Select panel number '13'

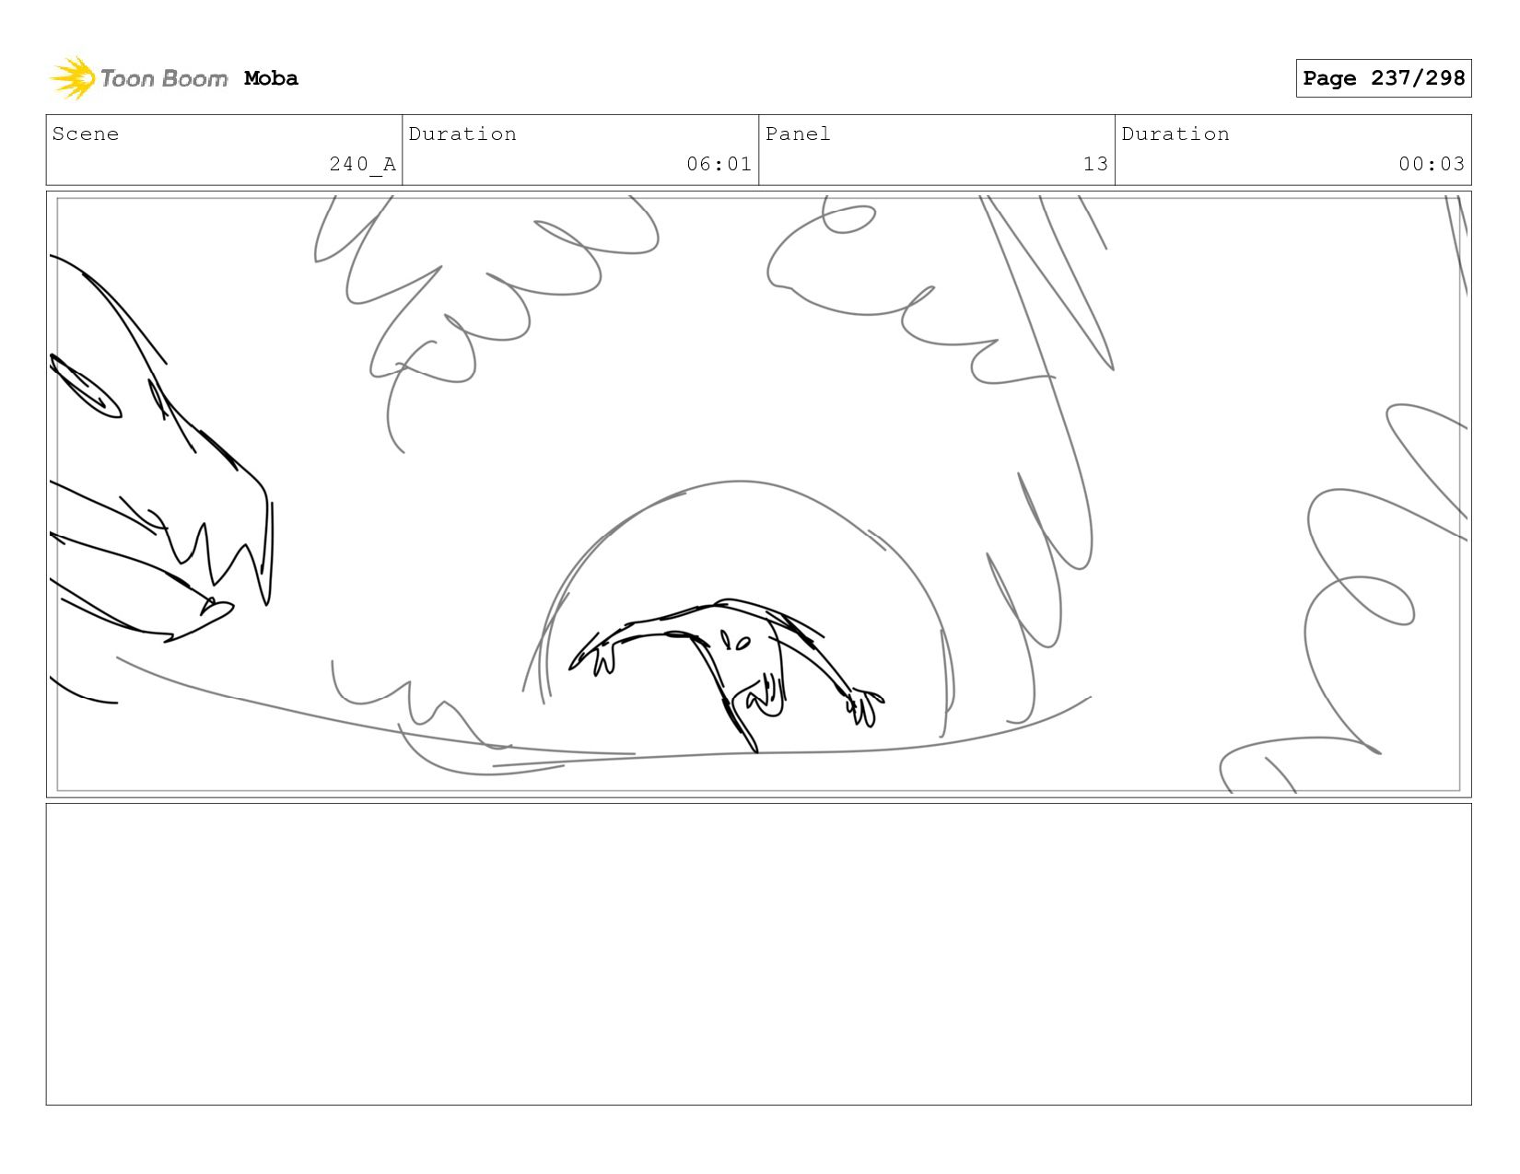(1095, 165)
